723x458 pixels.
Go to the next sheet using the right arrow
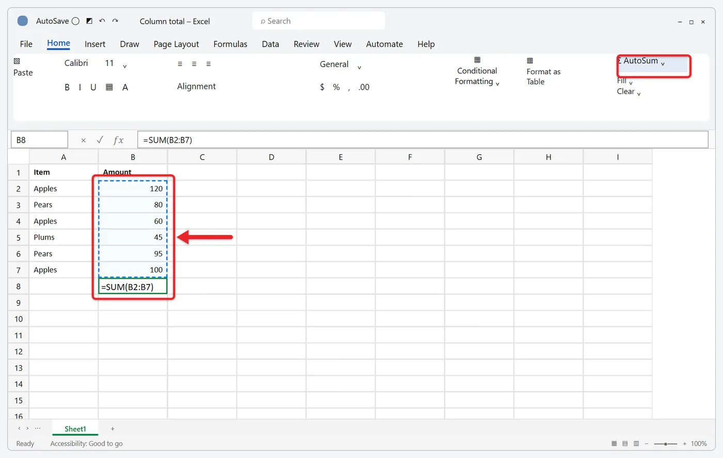pyautogui.click(x=27, y=429)
